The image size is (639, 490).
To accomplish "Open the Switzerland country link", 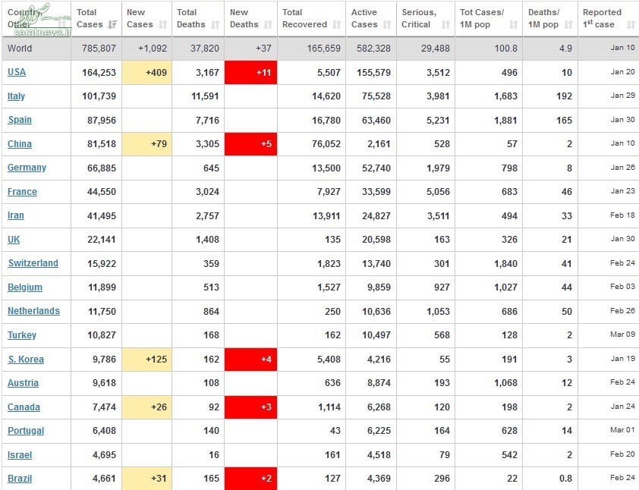I will coord(33,263).
